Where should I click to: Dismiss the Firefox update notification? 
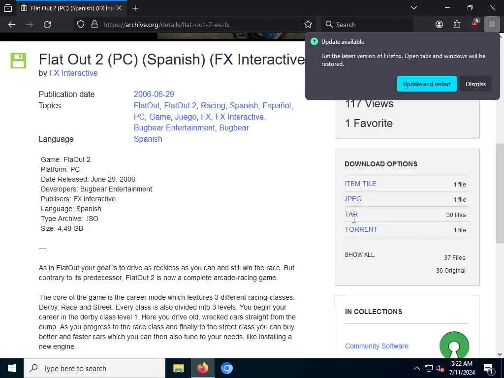(475, 84)
